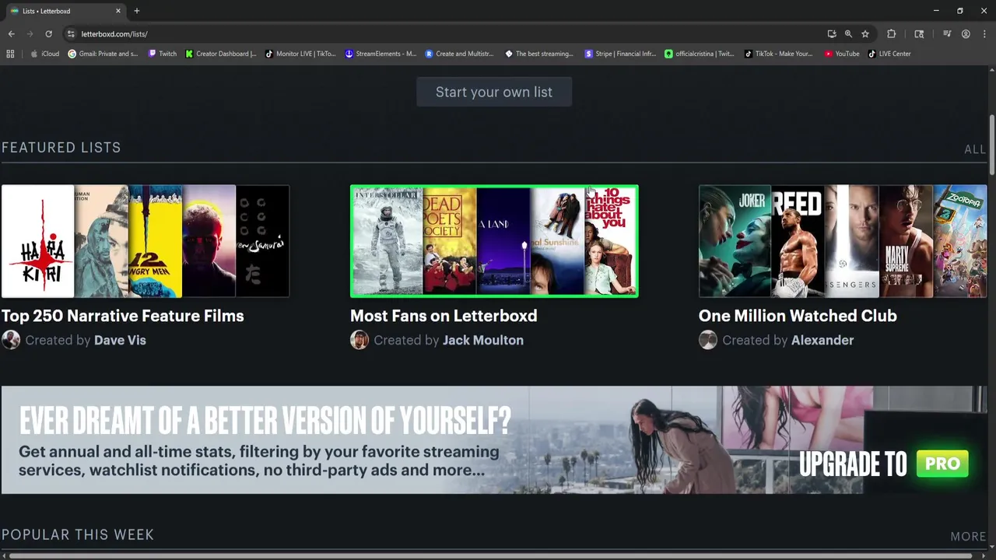
Task: Click the tab search/lens icon beside extensions
Action: [x=919, y=34]
